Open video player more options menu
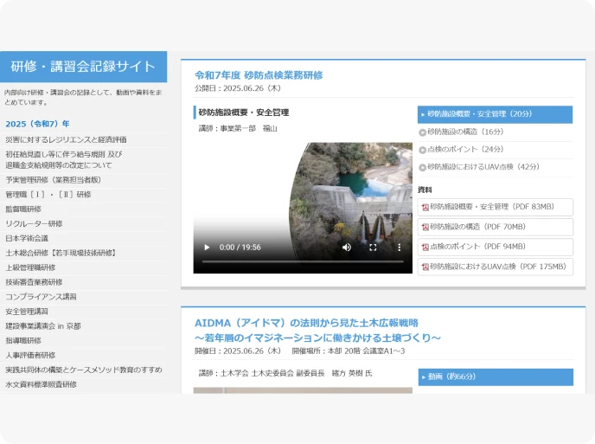Screen dimensions: 595x444 [400, 248]
